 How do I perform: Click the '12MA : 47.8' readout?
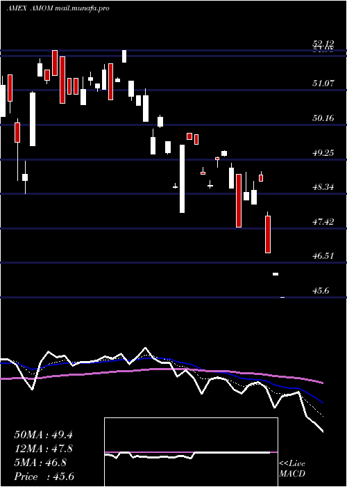pos(43,449)
